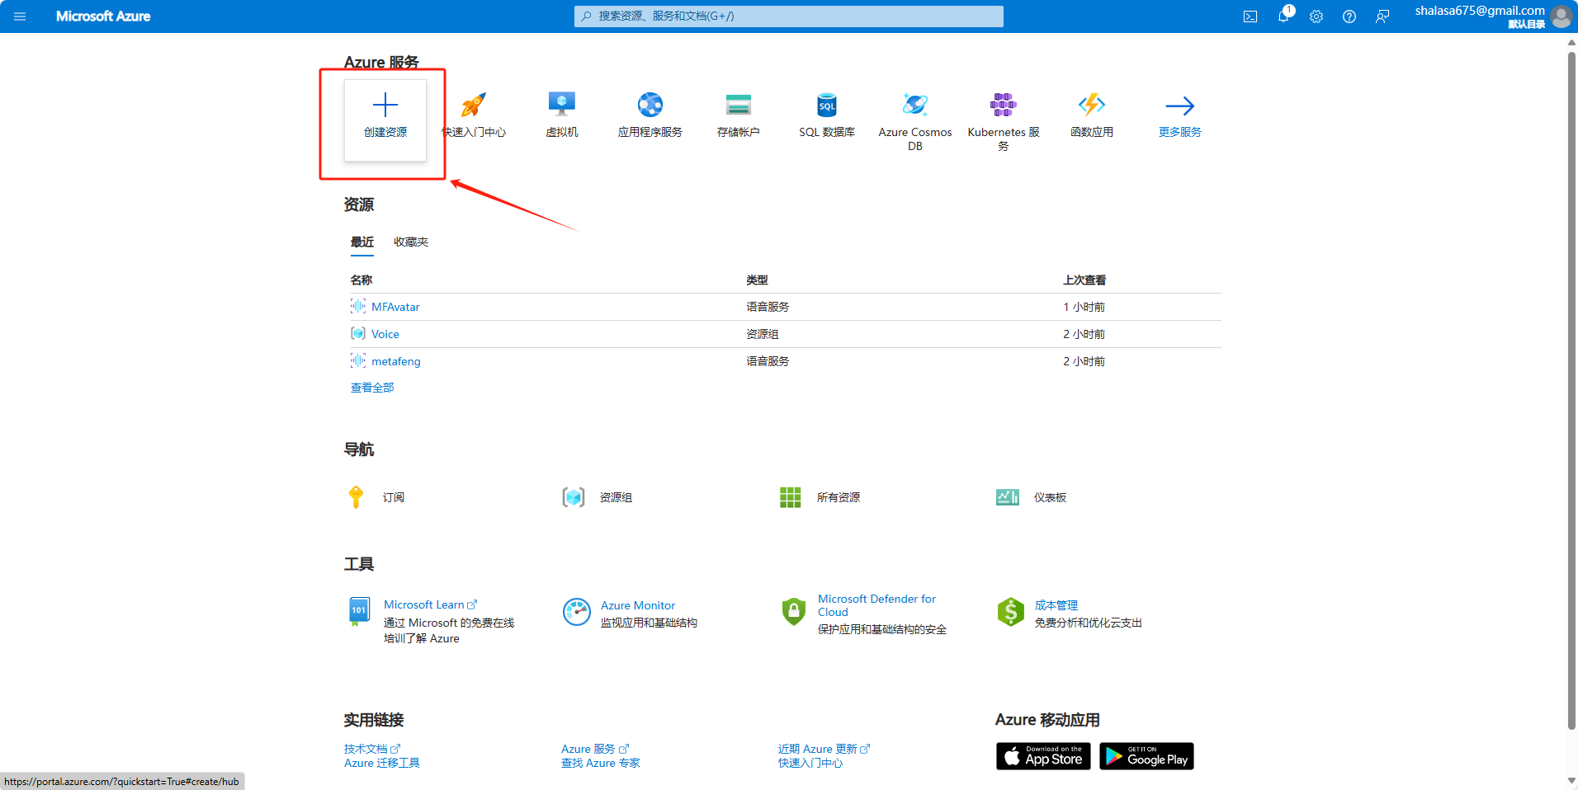Open the Function App icon
Viewport: 1578px width, 790px height.
click(x=1092, y=105)
